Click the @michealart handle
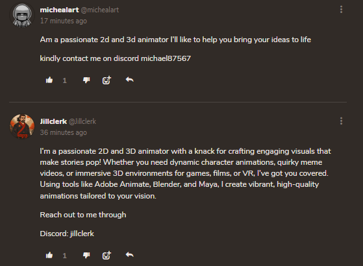Screen dimensions: 363x266 coord(100,10)
